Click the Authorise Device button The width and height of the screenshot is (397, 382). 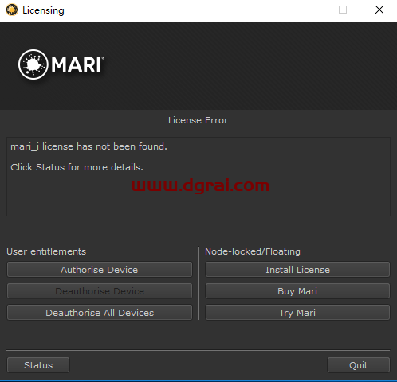click(x=100, y=270)
